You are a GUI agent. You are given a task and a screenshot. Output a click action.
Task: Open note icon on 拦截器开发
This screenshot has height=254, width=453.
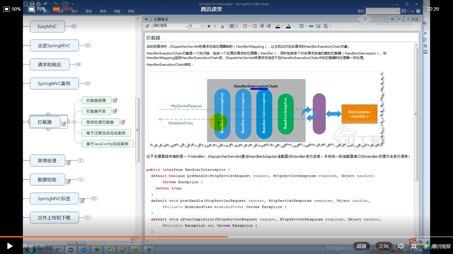pos(115,111)
